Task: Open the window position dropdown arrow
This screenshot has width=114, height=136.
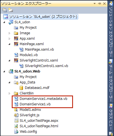Action: pos(95,4)
